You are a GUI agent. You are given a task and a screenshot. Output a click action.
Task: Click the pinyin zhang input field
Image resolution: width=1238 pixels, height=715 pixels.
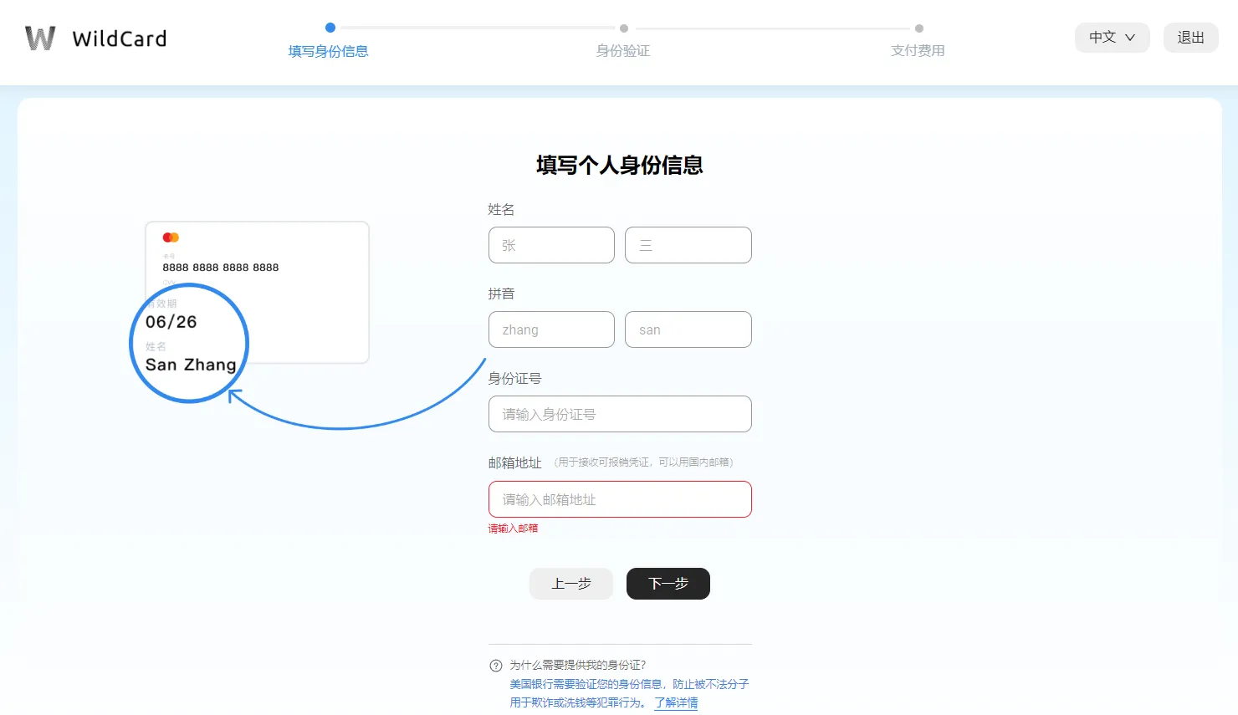[551, 329]
